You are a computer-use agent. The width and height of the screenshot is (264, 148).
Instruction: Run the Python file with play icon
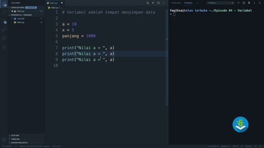point(153,3)
